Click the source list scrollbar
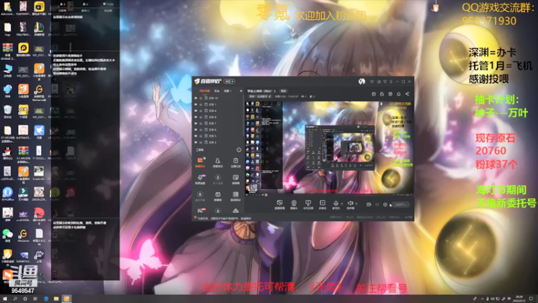This screenshot has height=303, width=538. click(243, 115)
